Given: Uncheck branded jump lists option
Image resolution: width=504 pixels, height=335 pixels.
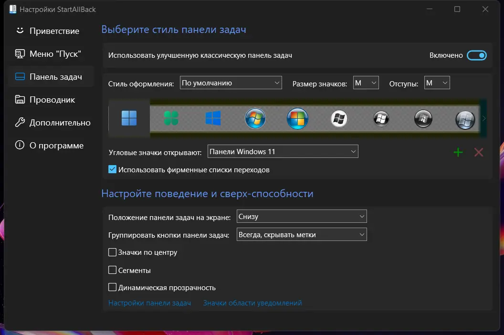Looking at the screenshot, I should [x=112, y=169].
